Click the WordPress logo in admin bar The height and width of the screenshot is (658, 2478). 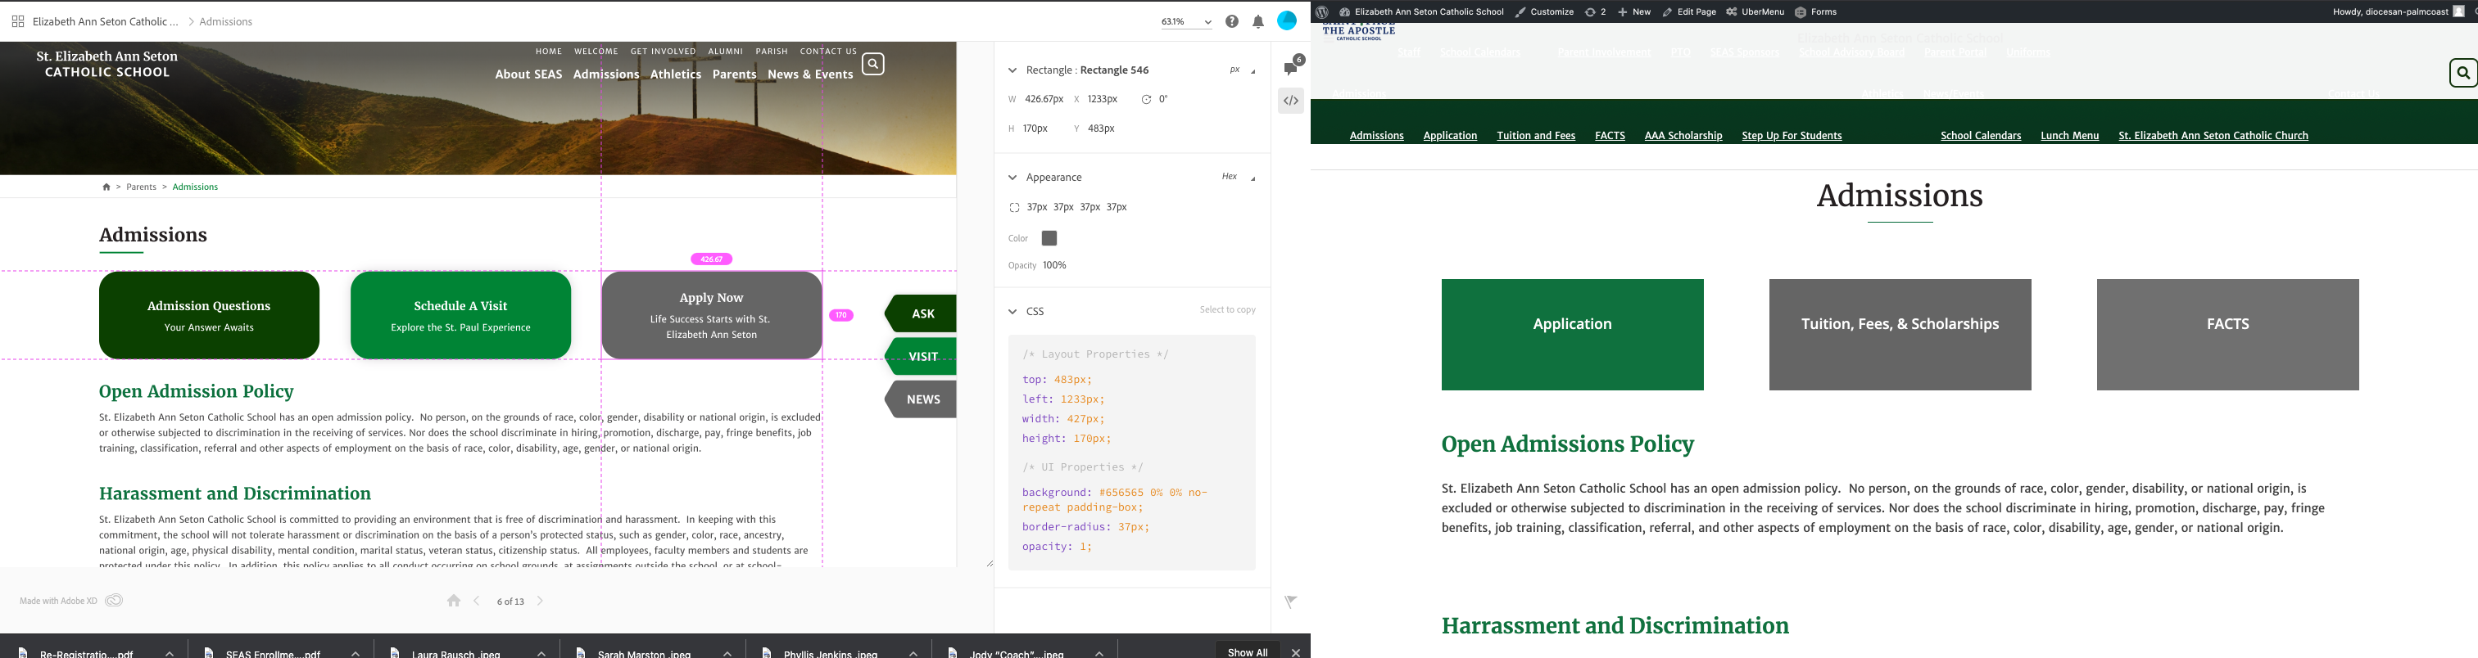point(1323,11)
